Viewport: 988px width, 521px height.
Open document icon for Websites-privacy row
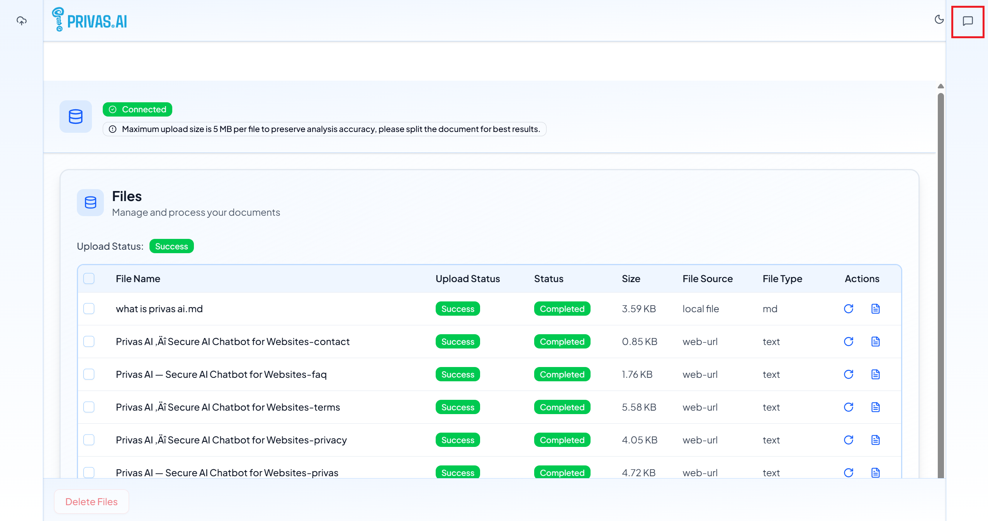(x=876, y=440)
